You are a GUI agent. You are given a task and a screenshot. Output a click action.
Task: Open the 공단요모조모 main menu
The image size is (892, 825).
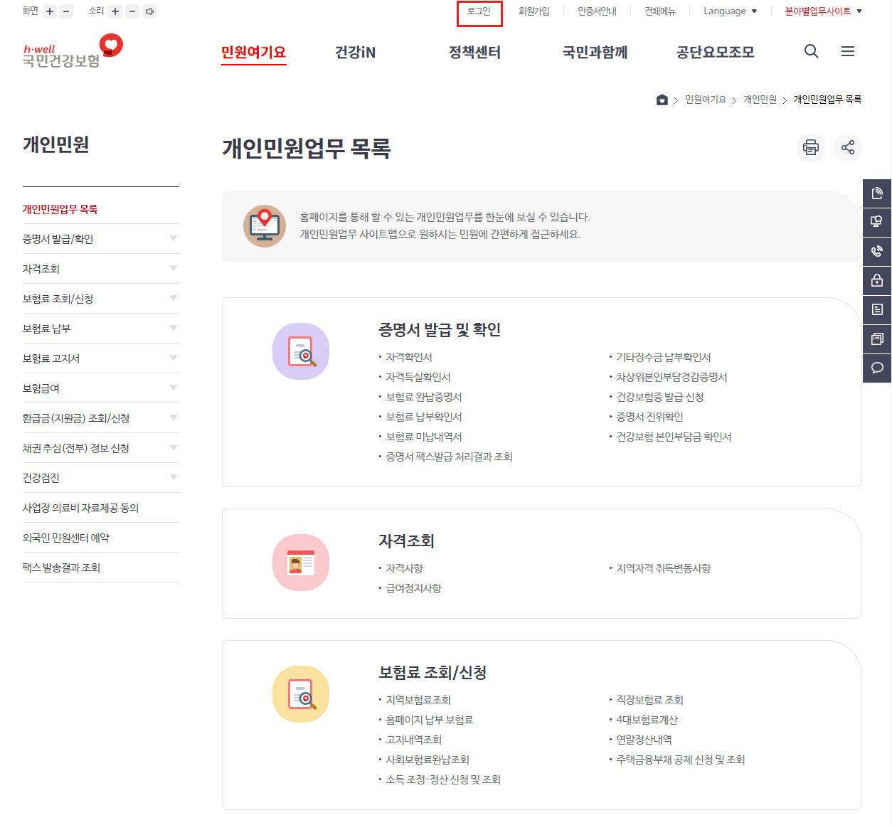(715, 52)
